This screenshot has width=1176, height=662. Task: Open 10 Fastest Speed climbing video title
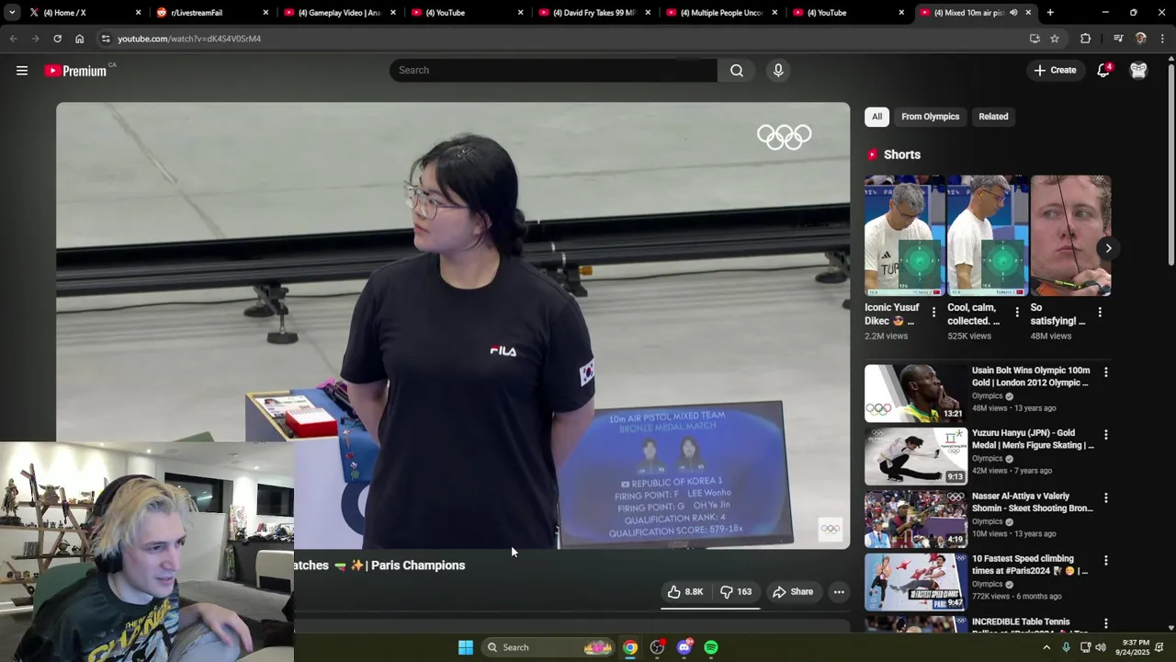pyautogui.click(x=1030, y=565)
